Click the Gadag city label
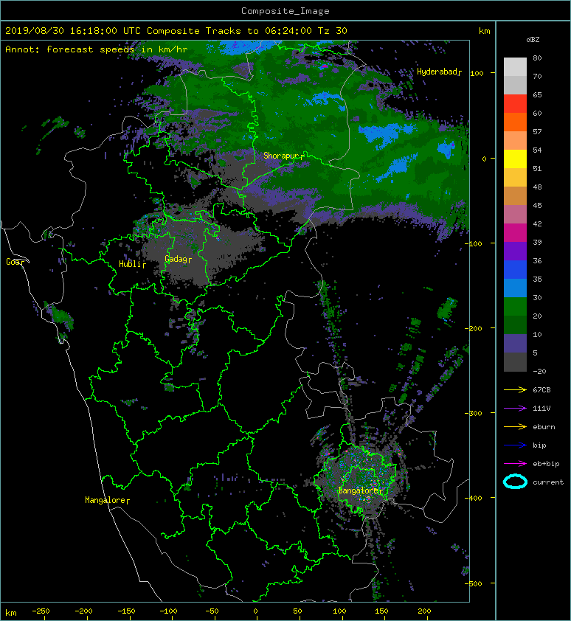 pyautogui.click(x=176, y=259)
